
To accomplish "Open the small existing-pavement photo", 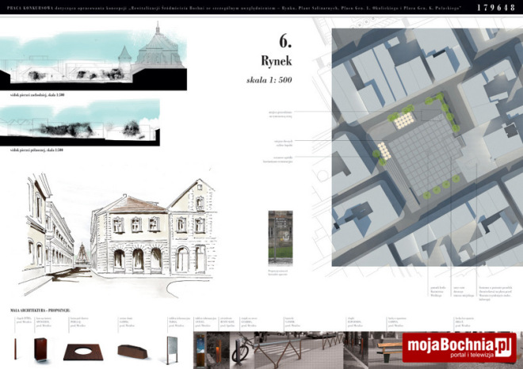I will (281, 238).
